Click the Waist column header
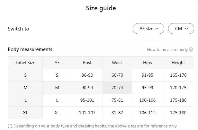 (x=117, y=63)
